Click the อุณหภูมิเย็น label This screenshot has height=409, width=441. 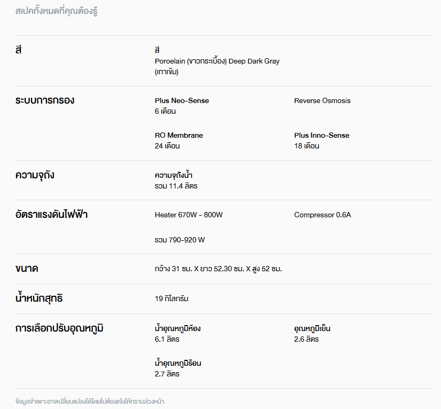[316, 328]
